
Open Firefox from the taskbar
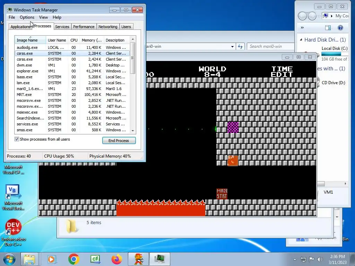(x=117, y=259)
